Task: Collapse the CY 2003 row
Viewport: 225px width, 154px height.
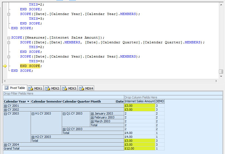Action: (5, 114)
